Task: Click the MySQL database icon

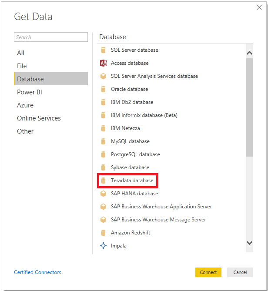Action: (x=103, y=141)
